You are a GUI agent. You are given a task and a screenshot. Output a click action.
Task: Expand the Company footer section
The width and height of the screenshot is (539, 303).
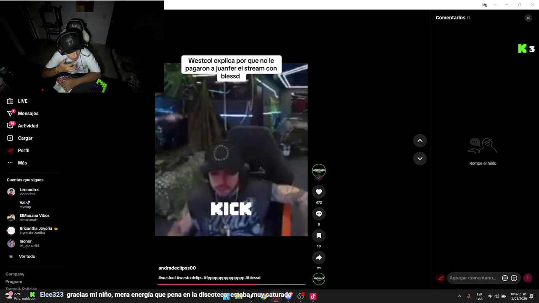tap(15, 274)
